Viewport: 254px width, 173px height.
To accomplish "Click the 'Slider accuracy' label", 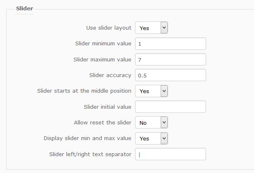I will [x=110, y=75].
